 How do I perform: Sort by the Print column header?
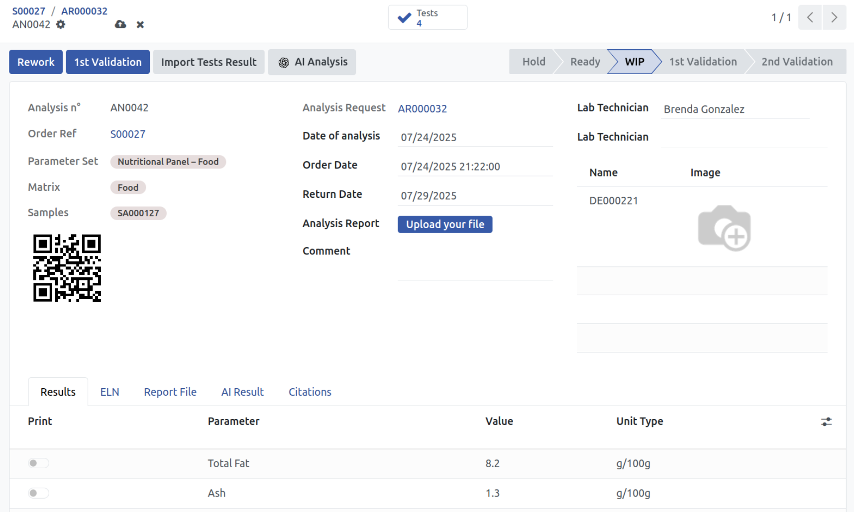(40, 421)
